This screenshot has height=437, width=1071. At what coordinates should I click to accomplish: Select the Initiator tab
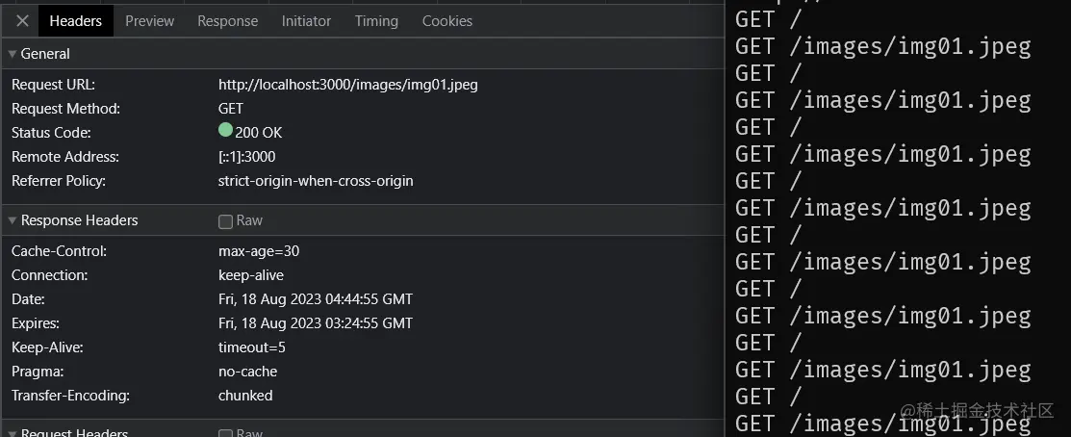306,20
